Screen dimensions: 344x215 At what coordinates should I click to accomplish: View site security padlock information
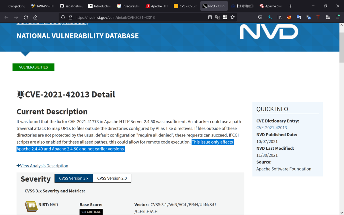pos(71,17)
